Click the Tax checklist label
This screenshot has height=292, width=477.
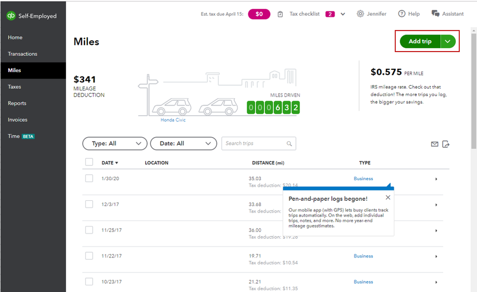(x=304, y=14)
